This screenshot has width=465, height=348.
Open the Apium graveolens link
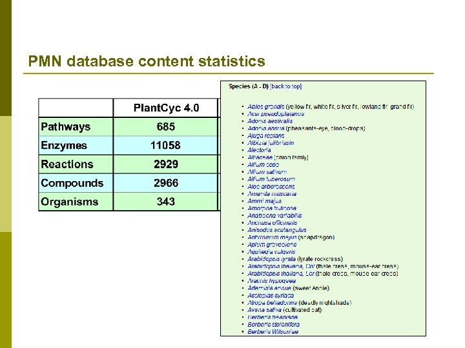(272, 244)
